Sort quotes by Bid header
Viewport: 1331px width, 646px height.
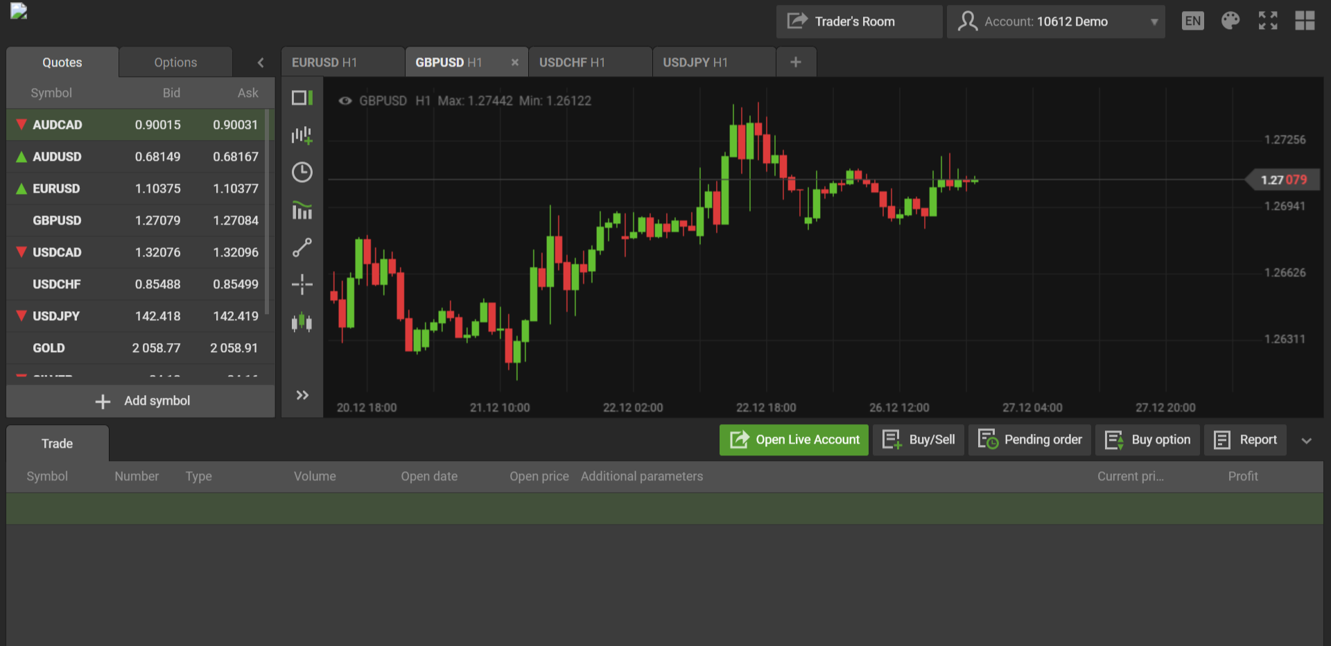[x=171, y=93]
